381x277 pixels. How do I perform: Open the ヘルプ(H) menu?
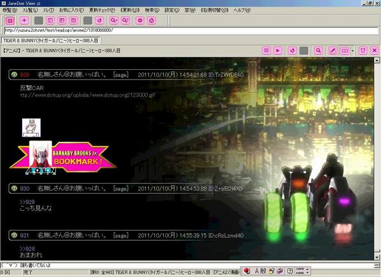(x=242, y=10)
